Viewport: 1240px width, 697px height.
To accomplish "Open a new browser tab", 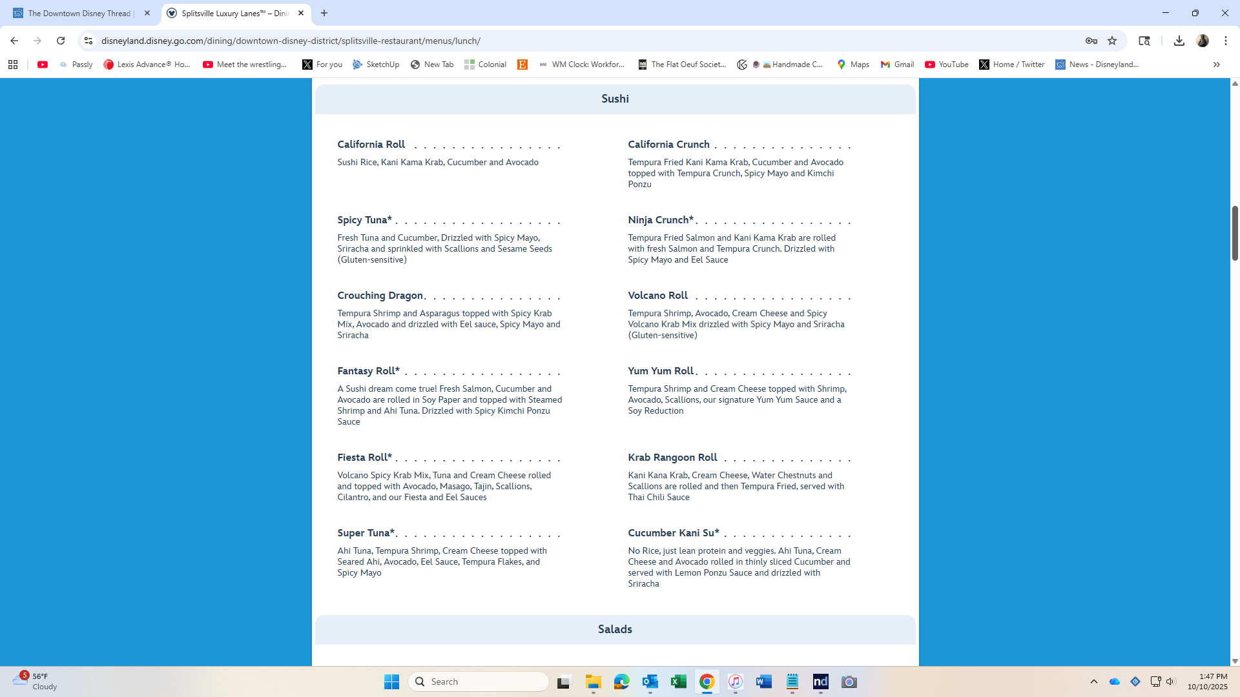I will point(324,13).
